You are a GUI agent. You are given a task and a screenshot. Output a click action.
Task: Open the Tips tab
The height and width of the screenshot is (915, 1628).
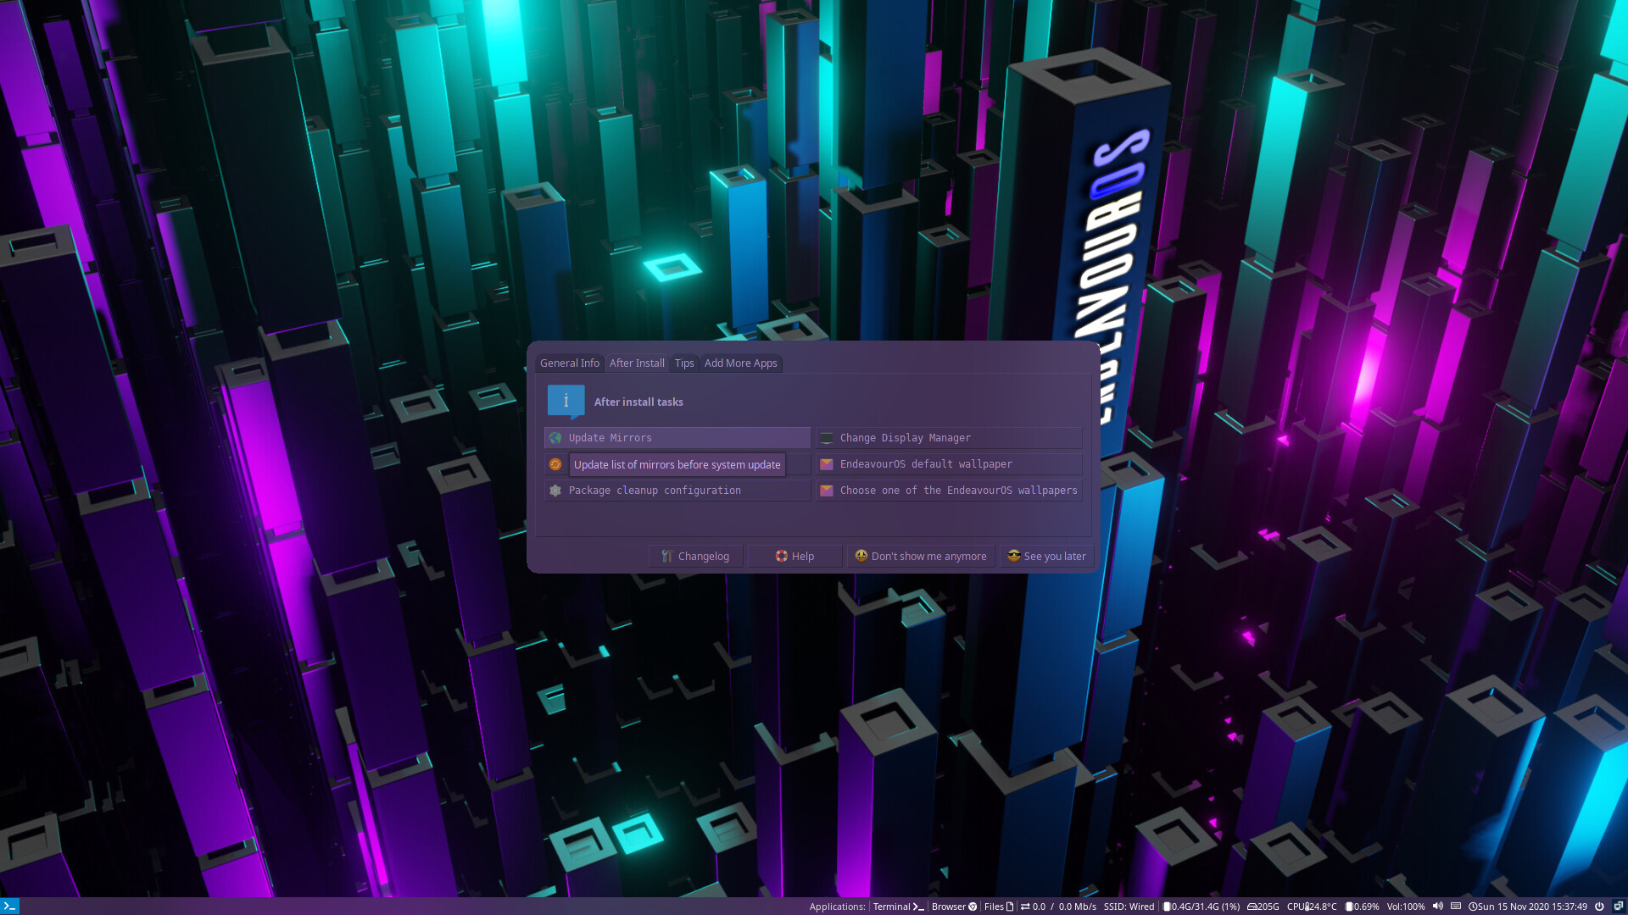pyautogui.click(x=683, y=363)
